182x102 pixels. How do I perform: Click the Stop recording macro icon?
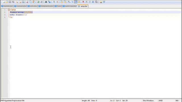(86, 2)
